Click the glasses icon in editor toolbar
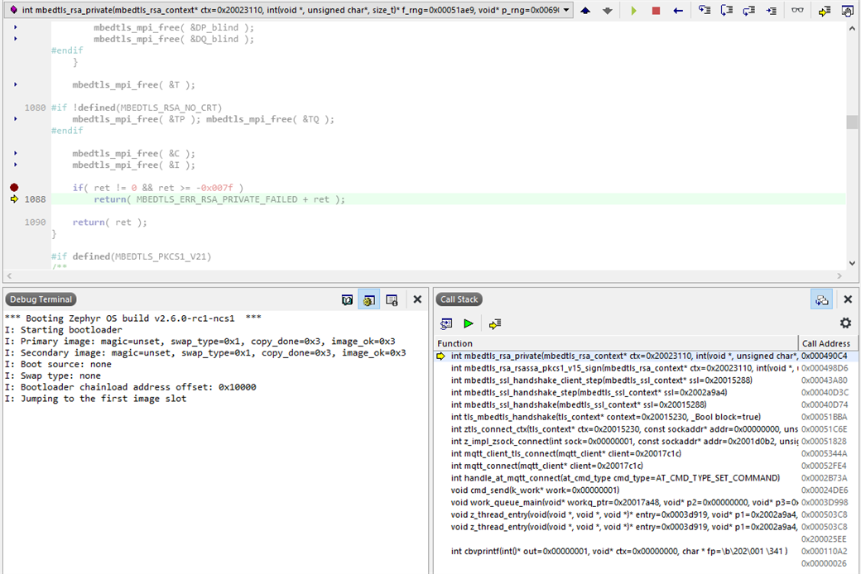 (797, 11)
